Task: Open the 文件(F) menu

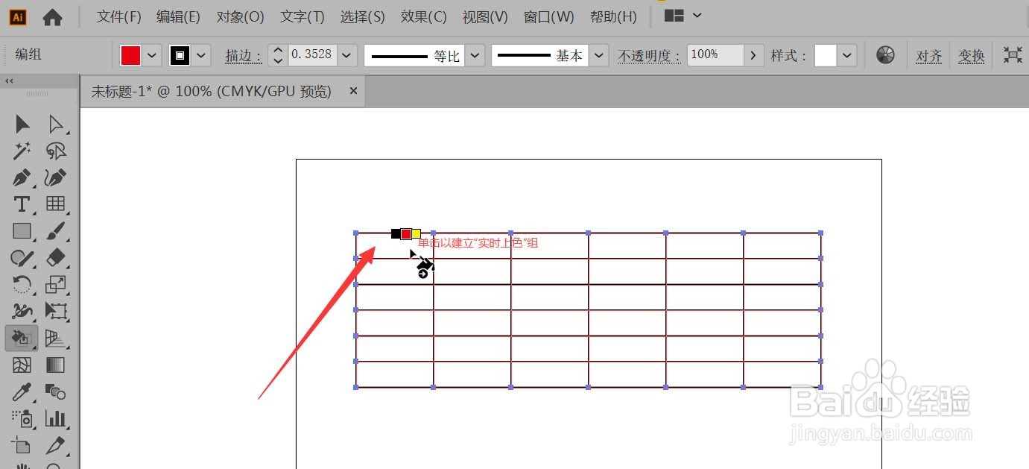Action: point(119,16)
